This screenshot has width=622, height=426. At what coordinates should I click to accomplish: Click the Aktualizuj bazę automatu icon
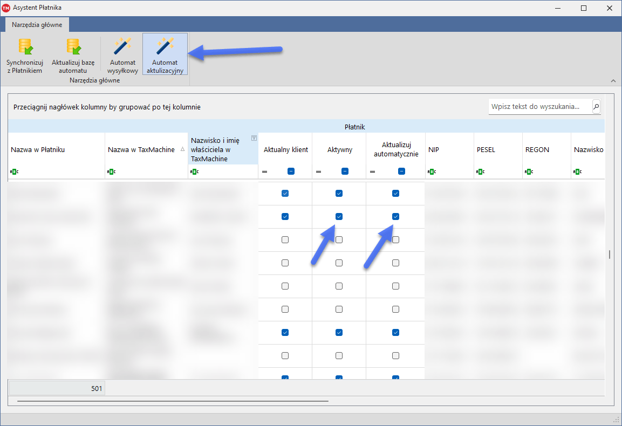73,47
